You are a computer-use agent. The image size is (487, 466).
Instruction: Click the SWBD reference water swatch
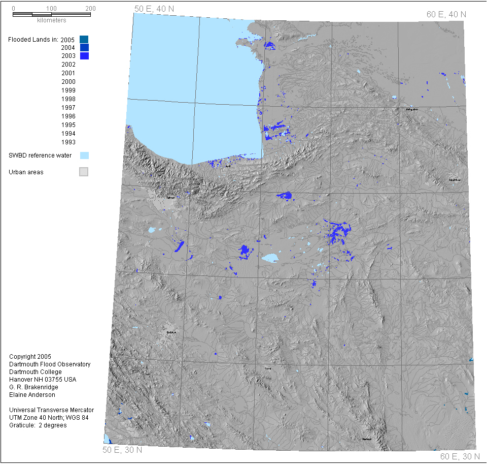(x=84, y=156)
